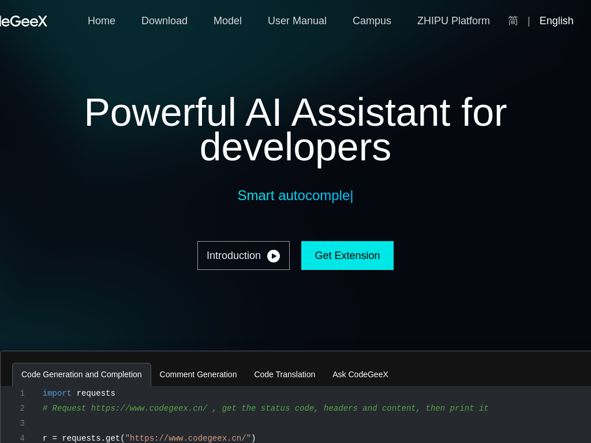Navigate to the Campus page
The width and height of the screenshot is (591, 443).
(x=372, y=21)
